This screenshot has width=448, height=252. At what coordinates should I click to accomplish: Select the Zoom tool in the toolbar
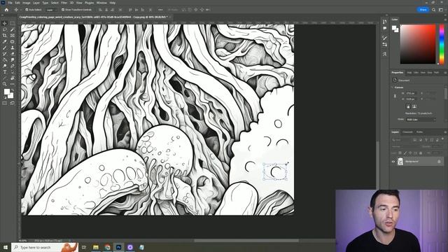coord(5,84)
